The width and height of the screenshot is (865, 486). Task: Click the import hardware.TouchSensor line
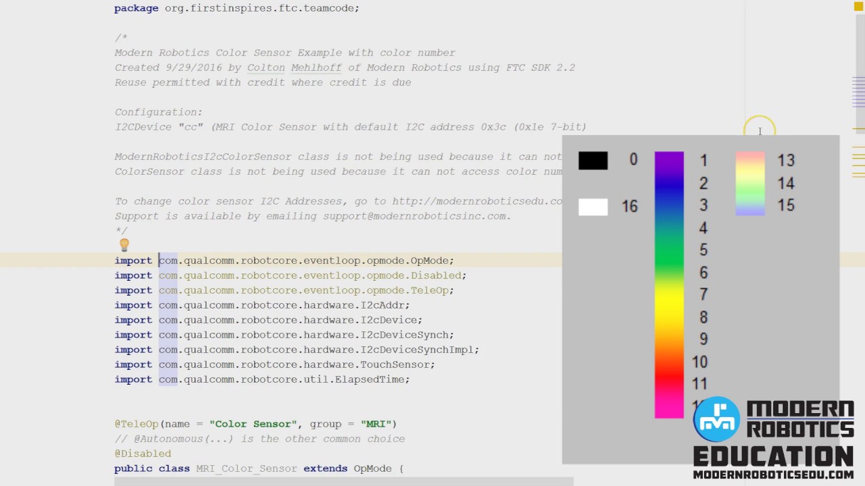274,364
